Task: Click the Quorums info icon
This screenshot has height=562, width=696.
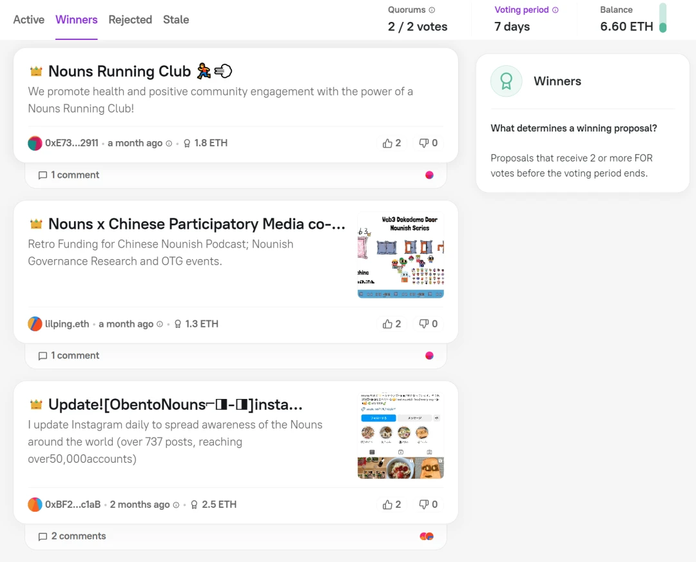Action: click(x=432, y=10)
